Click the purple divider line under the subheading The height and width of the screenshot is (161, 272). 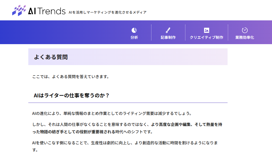pyautogui.click(x=128, y=102)
